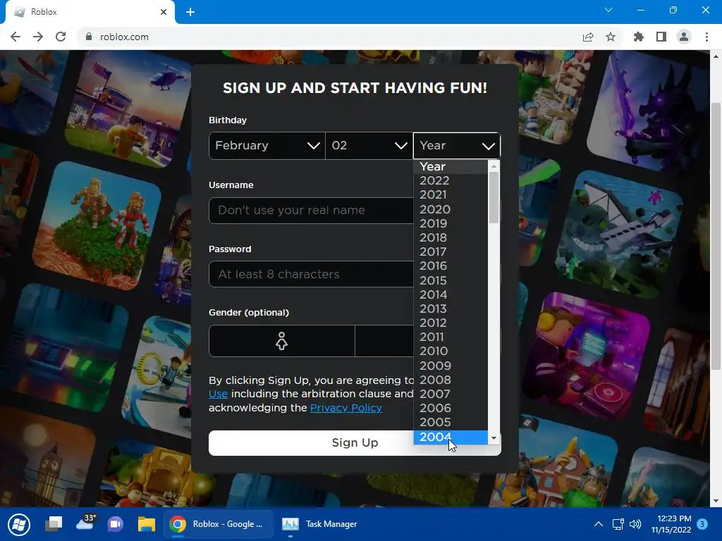The height and width of the screenshot is (541, 722).
Task: Select 2015 in year list
Action: tap(451, 280)
